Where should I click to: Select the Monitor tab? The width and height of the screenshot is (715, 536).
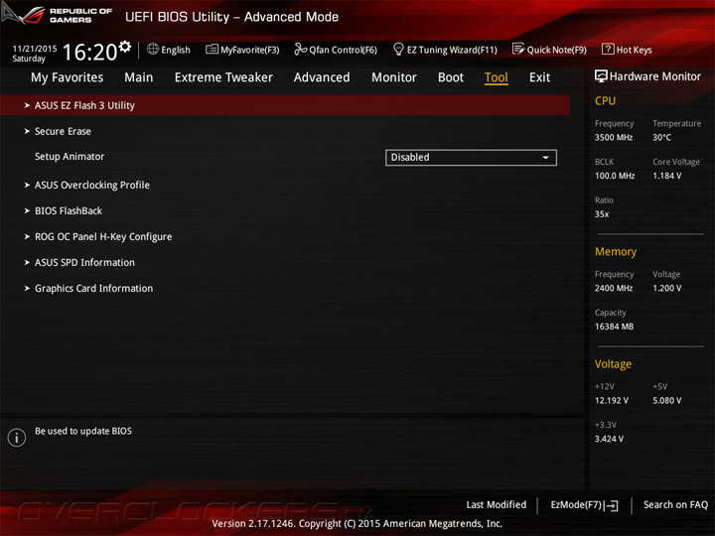click(394, 77)
